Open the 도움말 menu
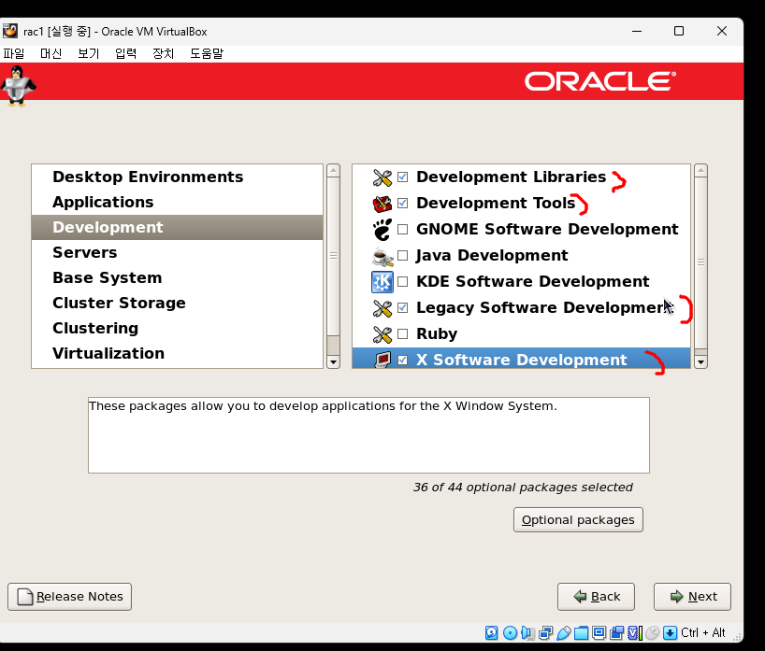The image size is (765, 651). 207,53
